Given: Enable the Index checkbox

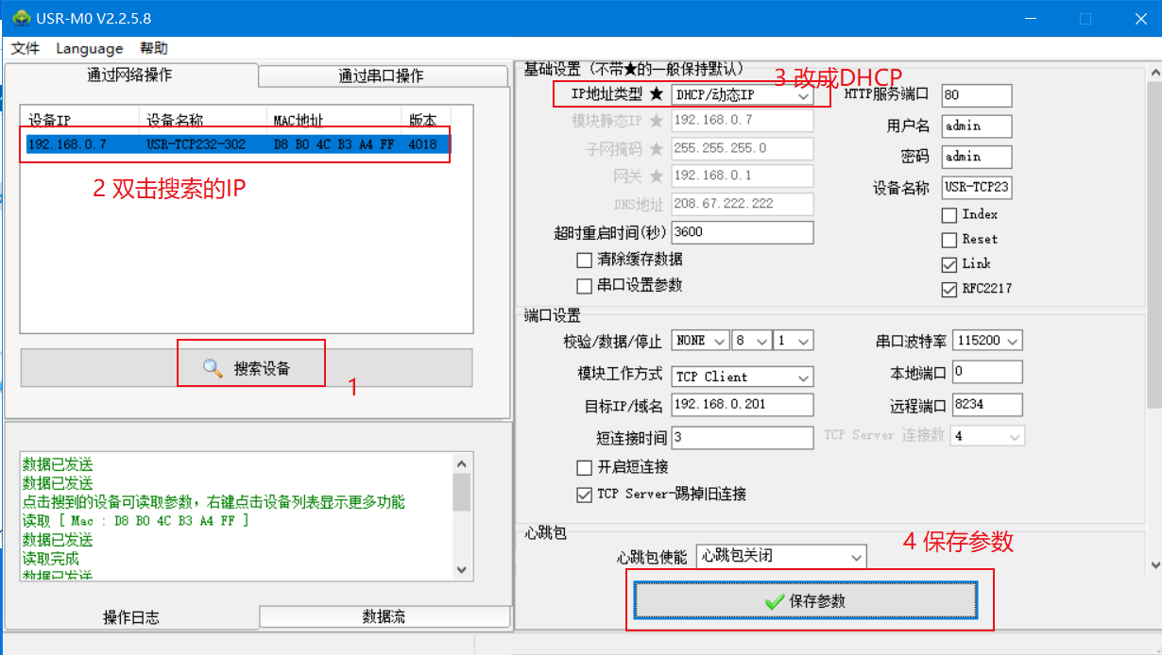Looking at the screenshot, I should pyautogui.click(x=949, y=215).
